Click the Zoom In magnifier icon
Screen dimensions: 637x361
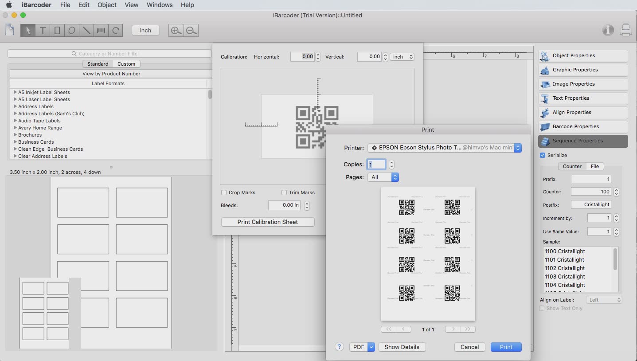click(x=176, y=31)
